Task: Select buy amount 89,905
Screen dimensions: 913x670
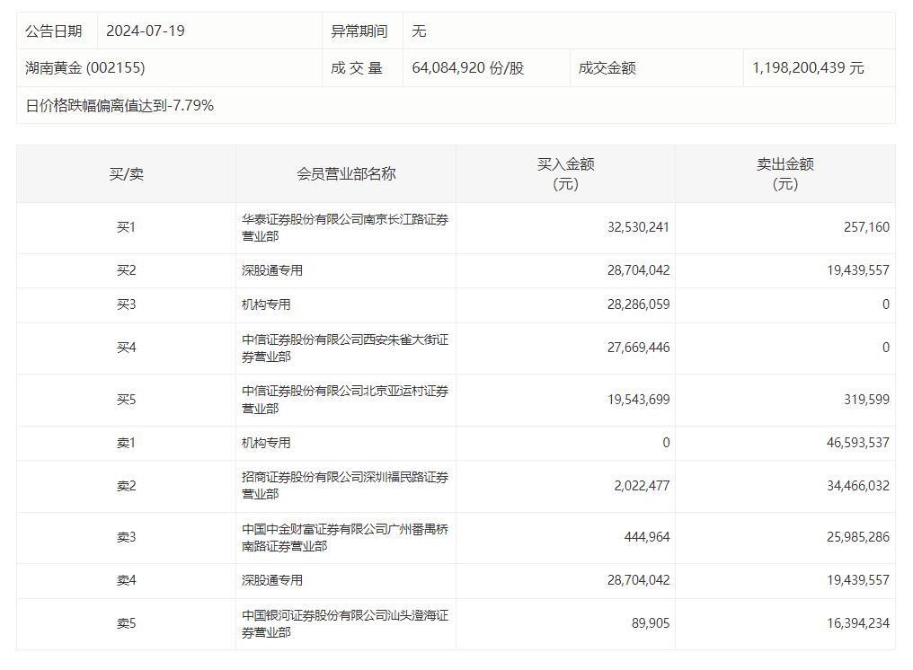Action: pyautogui.click(x=651, y=623)
